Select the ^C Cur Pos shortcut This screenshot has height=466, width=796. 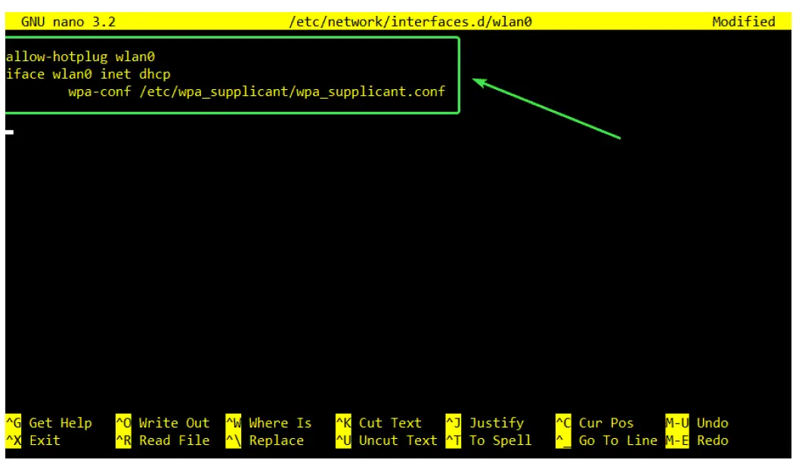[x=594, y=423]
